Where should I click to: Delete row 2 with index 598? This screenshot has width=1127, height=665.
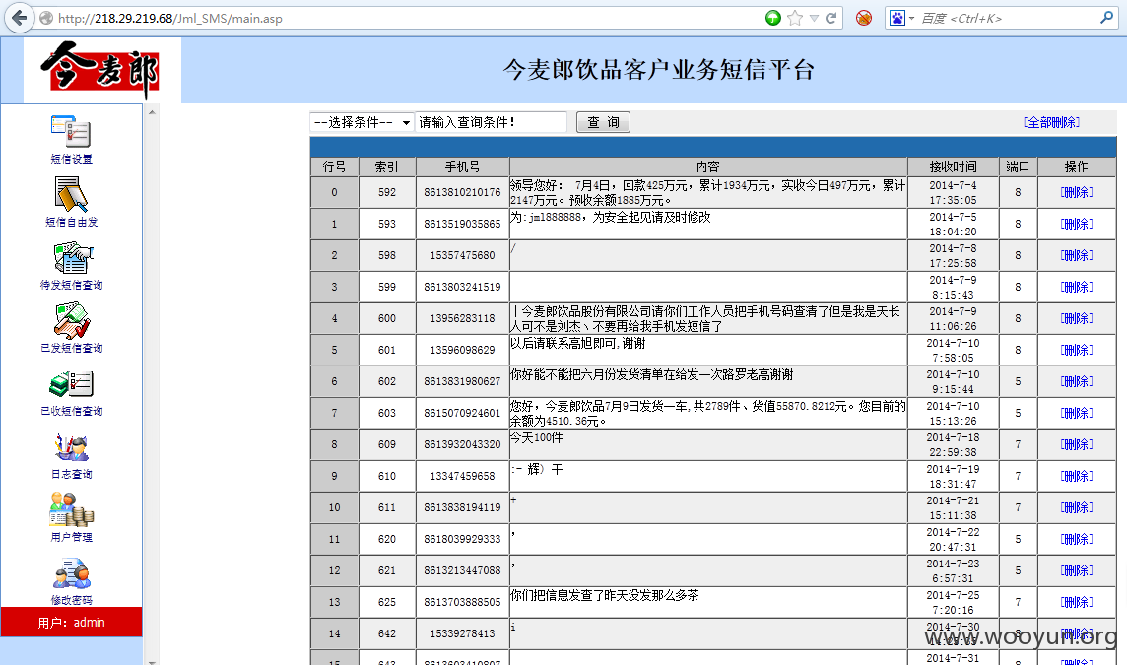(1076, 256)
